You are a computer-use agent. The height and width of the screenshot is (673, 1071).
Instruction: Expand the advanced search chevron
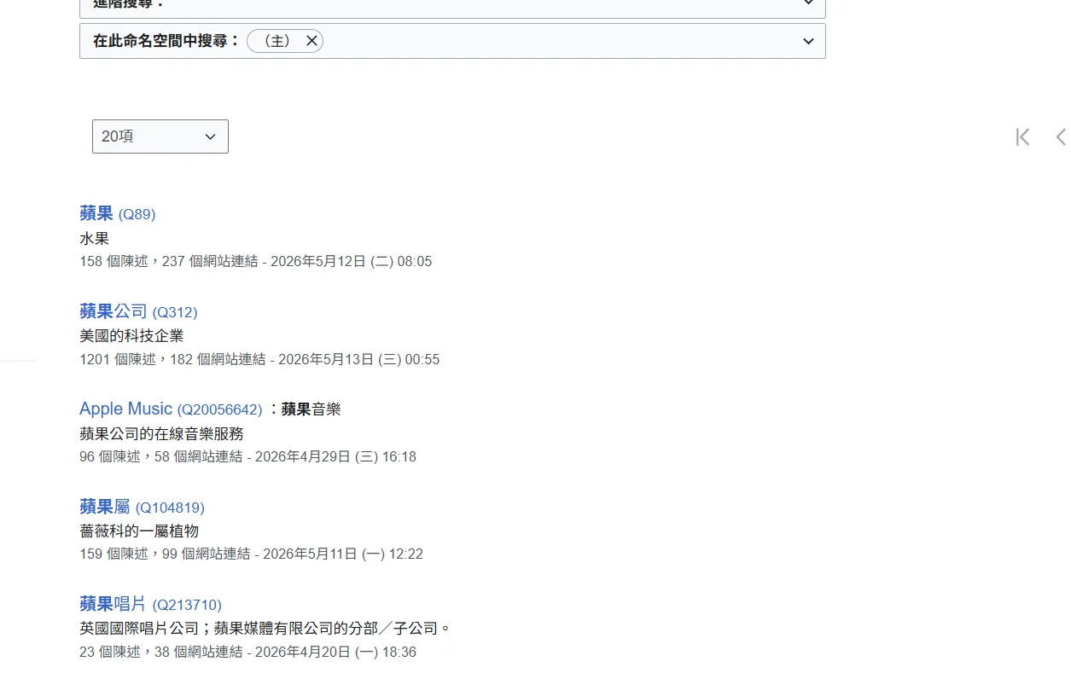(808, 3)
